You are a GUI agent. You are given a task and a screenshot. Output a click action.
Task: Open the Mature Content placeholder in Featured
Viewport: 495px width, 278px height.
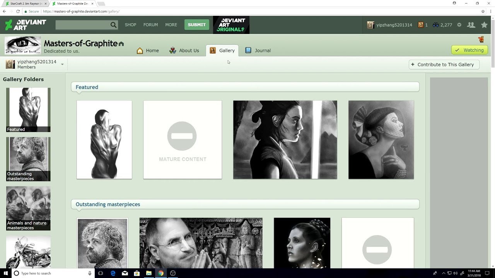point(183,140)
